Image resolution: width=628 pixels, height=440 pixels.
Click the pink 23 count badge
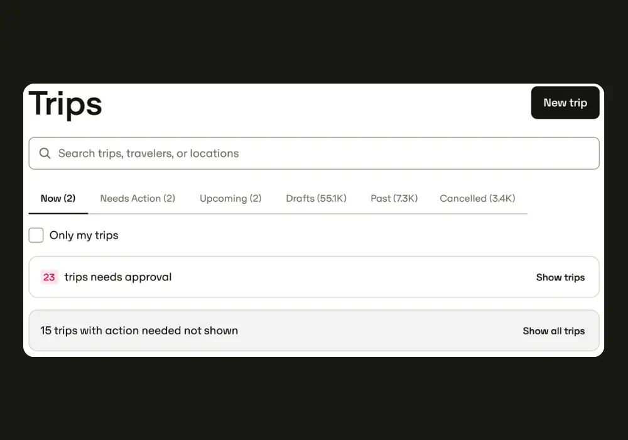(x=49, y=277)
